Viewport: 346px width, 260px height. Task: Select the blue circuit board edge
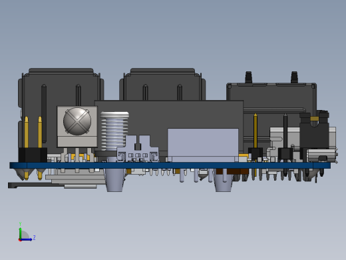tap(170, 165)
